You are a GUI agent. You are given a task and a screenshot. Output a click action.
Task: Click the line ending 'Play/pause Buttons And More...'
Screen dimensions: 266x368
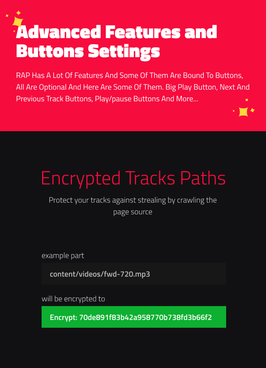(107, 99)
